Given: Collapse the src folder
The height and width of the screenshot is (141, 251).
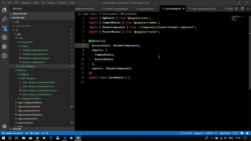Looking at the screenshot, I should (16, 30).
